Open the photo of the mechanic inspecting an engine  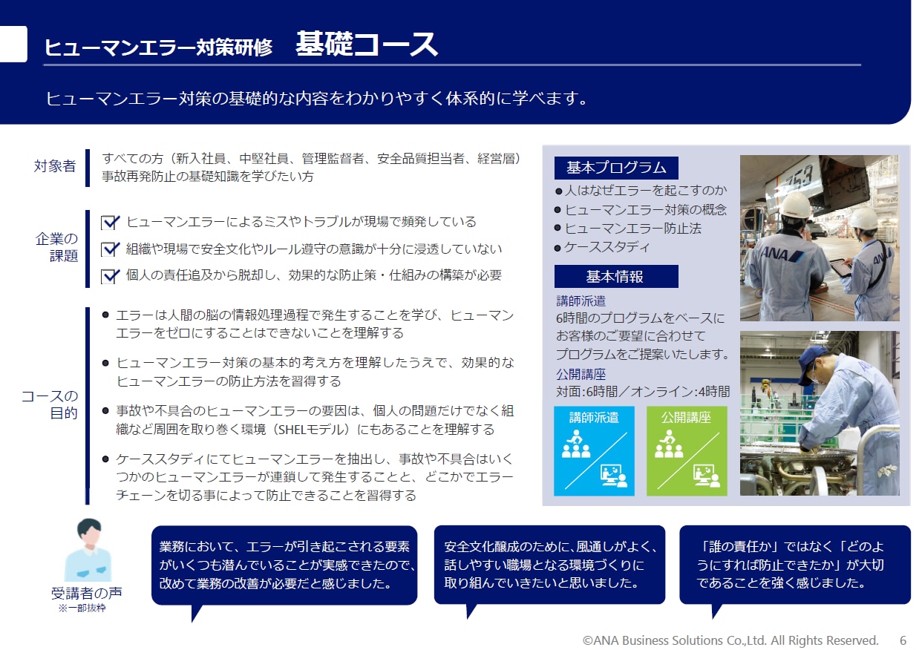click(x=819, y=413)
